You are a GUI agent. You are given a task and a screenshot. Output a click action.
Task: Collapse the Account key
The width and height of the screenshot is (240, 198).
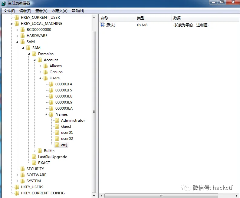pyautogui.click(x=35, y=60)
